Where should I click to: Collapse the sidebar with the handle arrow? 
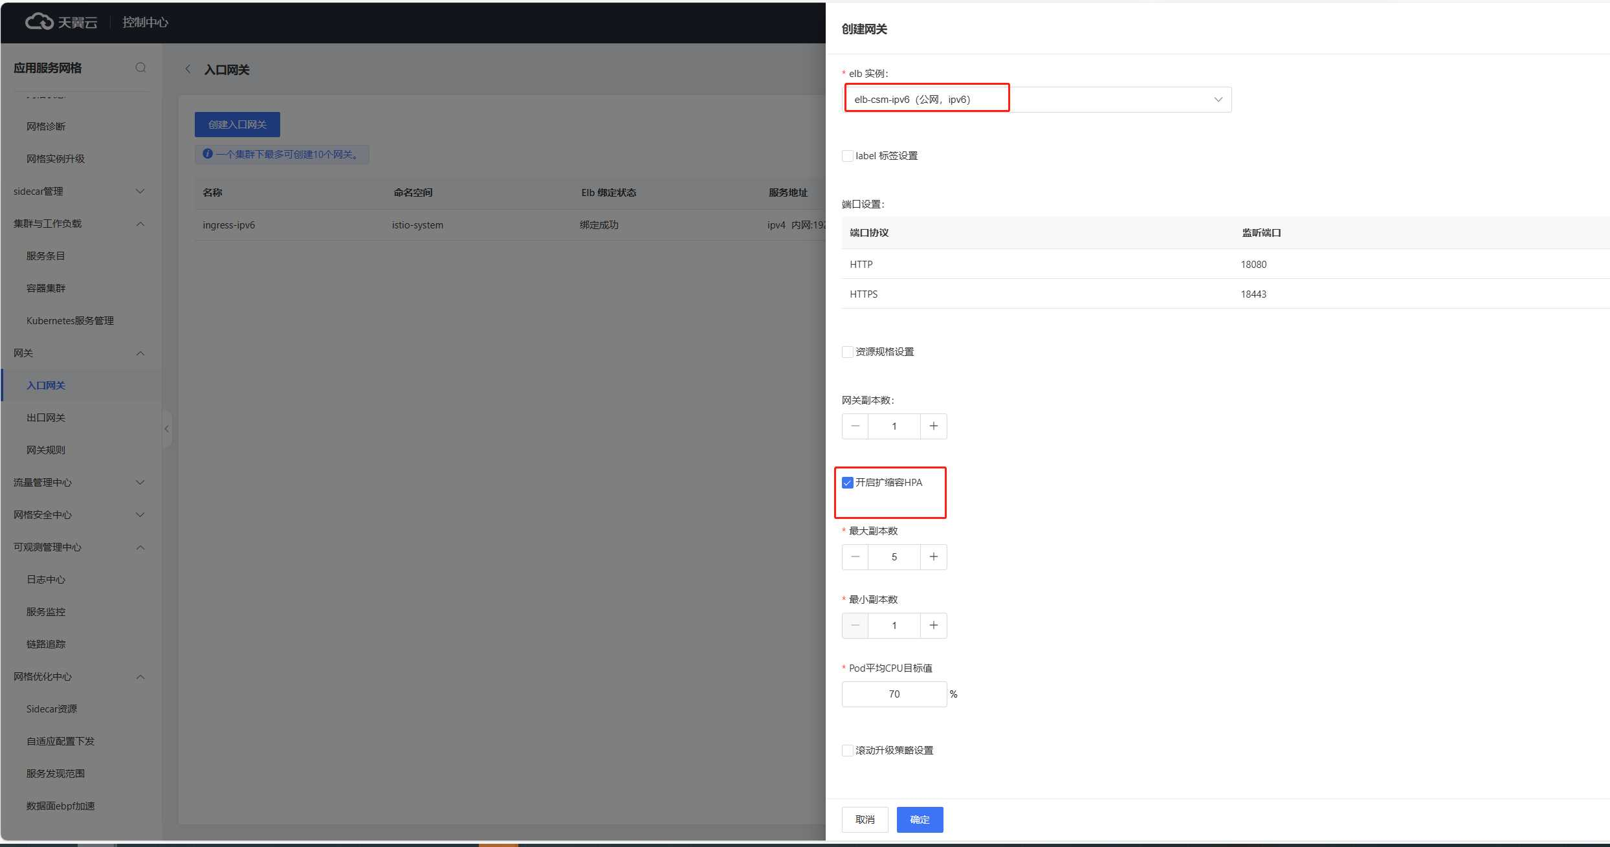pos(166,429)
